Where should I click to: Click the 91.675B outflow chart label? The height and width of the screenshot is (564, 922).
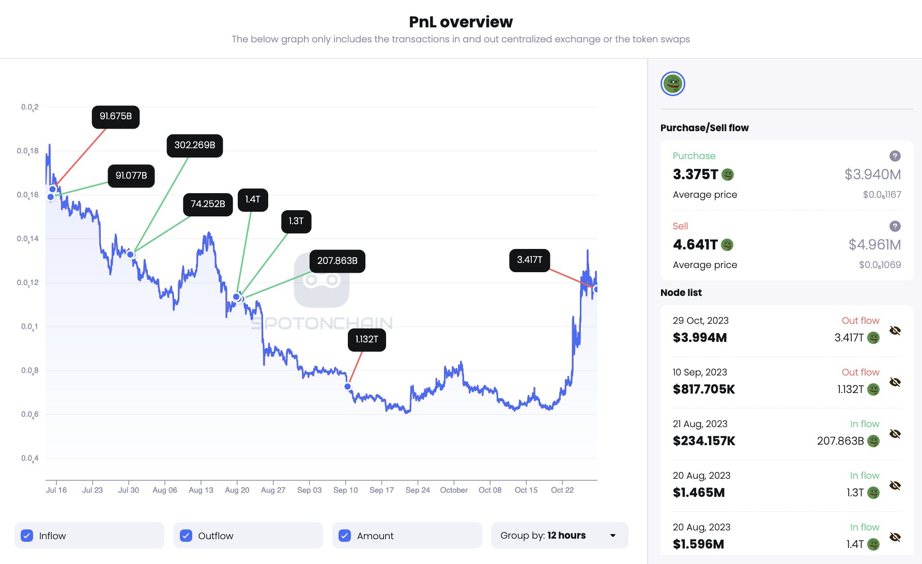click(115, 116)
